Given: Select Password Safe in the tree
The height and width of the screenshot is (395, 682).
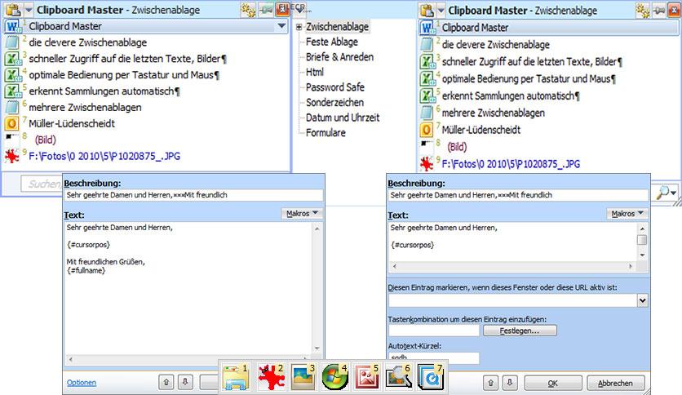Looking at the screenshot, I should pyautogui.click(x=335, y=87).
